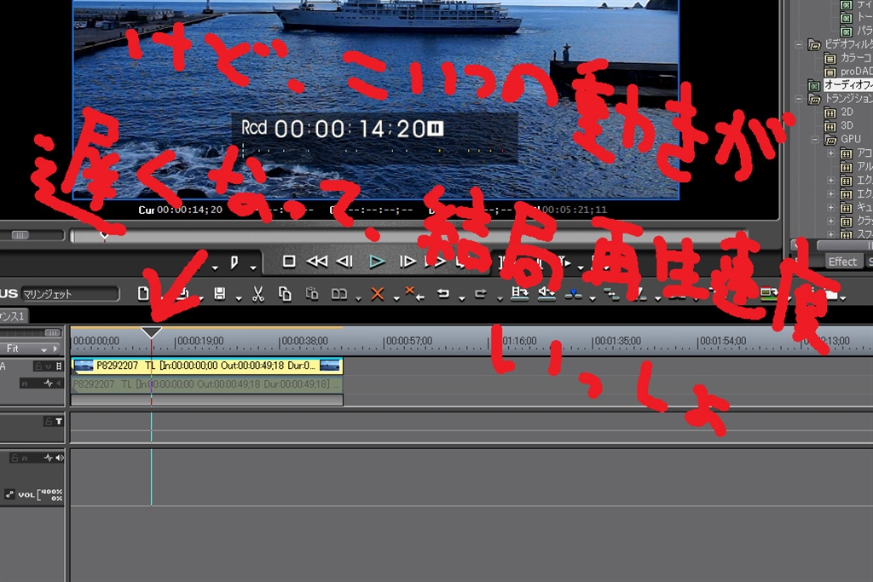Toggle lock on the title track
Viewport: 873px width, 582px height.
(49, 421)
